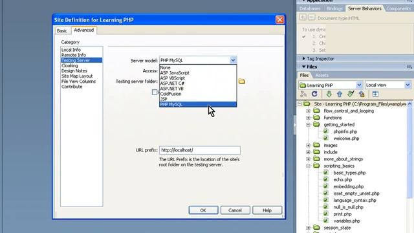The width and height of the screenshot is (414, 233).
Task: Click the Cancel button
Action: pos(235,210)
